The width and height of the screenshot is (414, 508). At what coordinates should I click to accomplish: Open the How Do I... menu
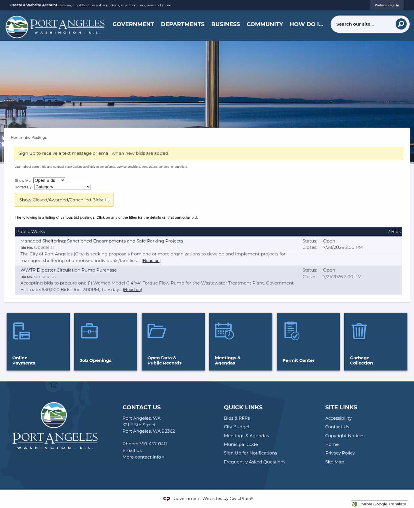(306, 24)
